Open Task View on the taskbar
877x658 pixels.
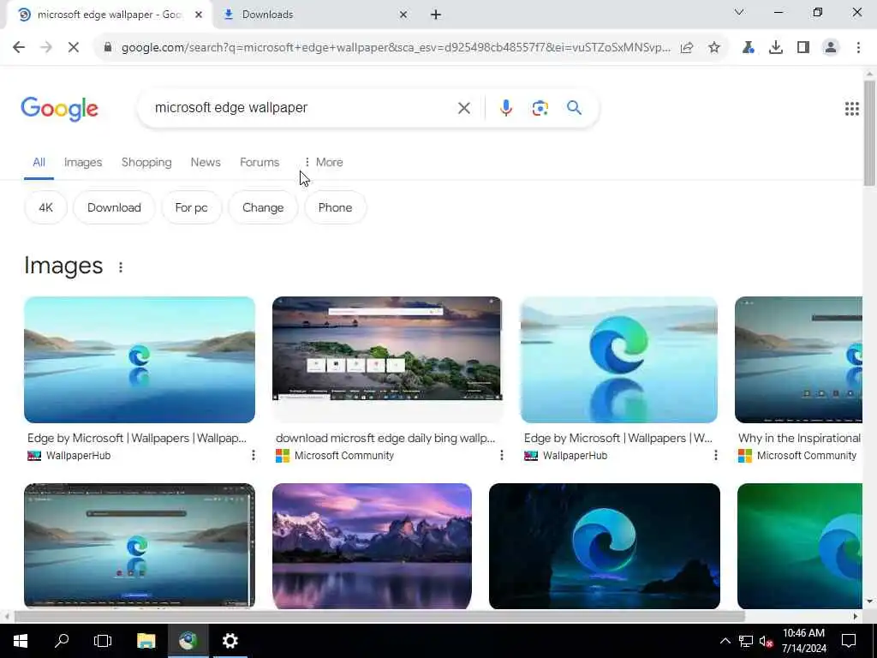103,641
